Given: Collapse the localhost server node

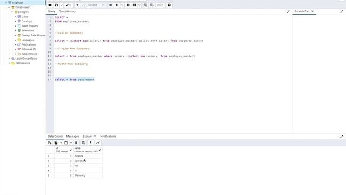Looking at the screenshot, I should pyautogui.click(x=6, y=3).
